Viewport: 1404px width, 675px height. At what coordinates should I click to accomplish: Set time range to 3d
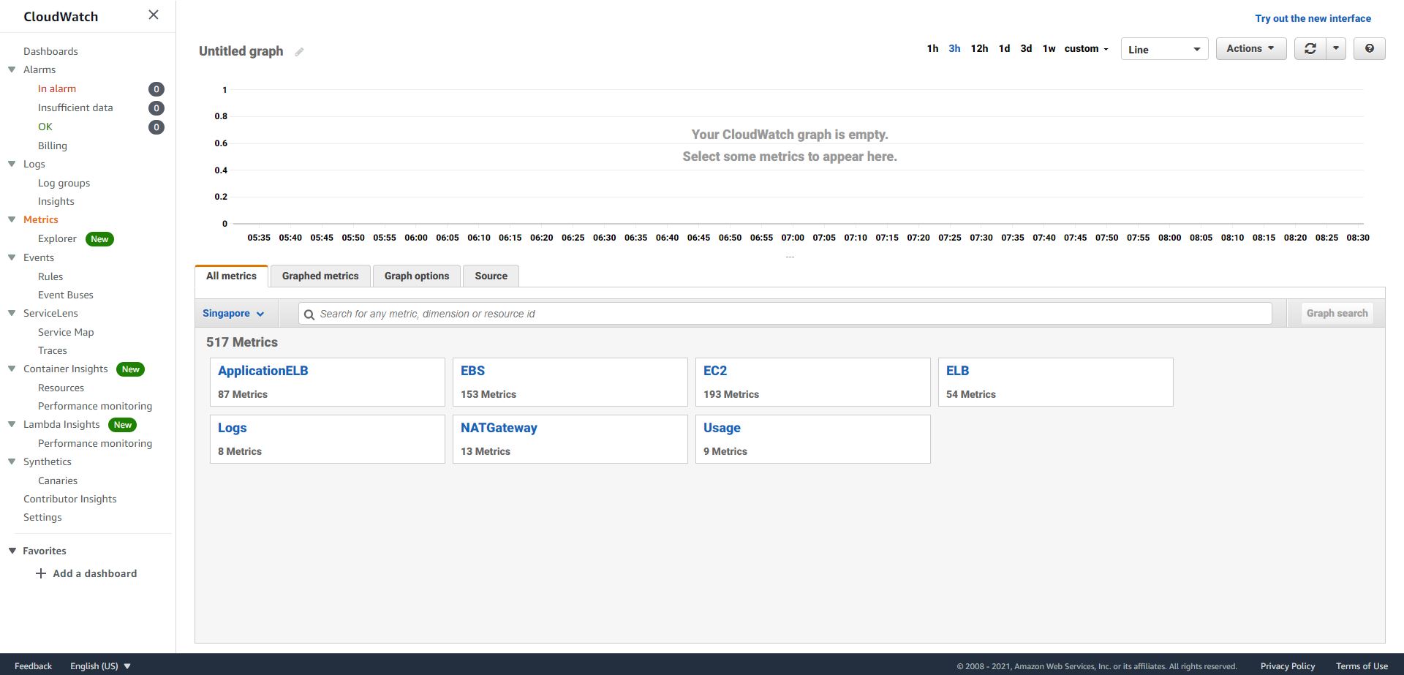coord(1026,49)
